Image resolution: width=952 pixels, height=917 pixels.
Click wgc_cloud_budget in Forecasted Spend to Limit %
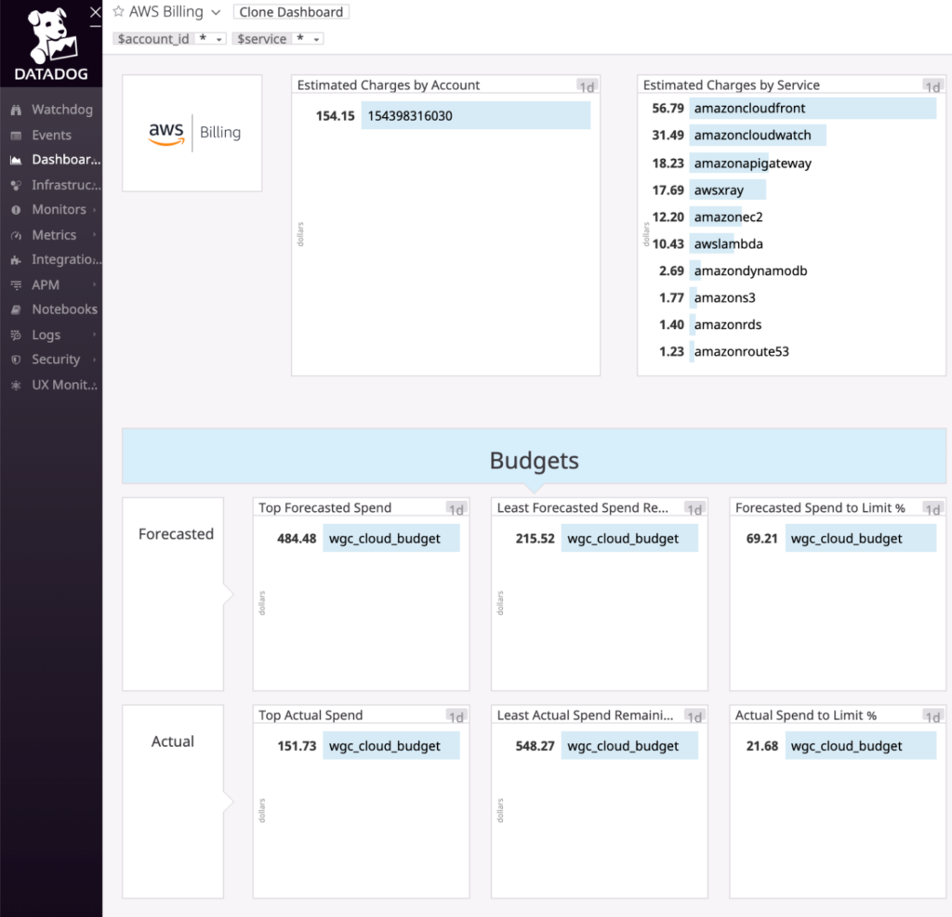click(861, 538)
